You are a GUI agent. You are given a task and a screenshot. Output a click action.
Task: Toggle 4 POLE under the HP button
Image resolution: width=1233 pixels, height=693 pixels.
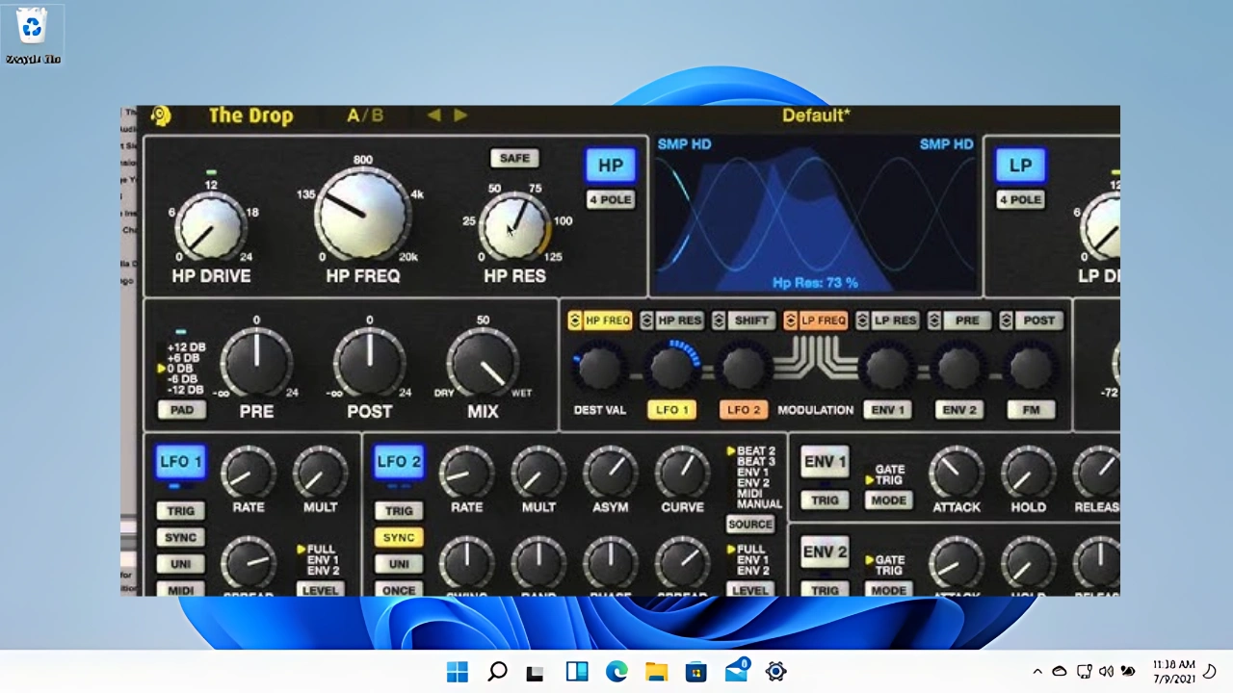[x=611, y=199]
